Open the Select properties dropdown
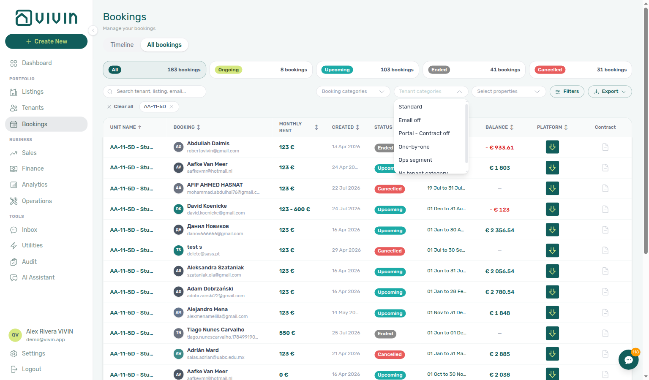This screenshot has height=380, width=649. click(509, 92)
